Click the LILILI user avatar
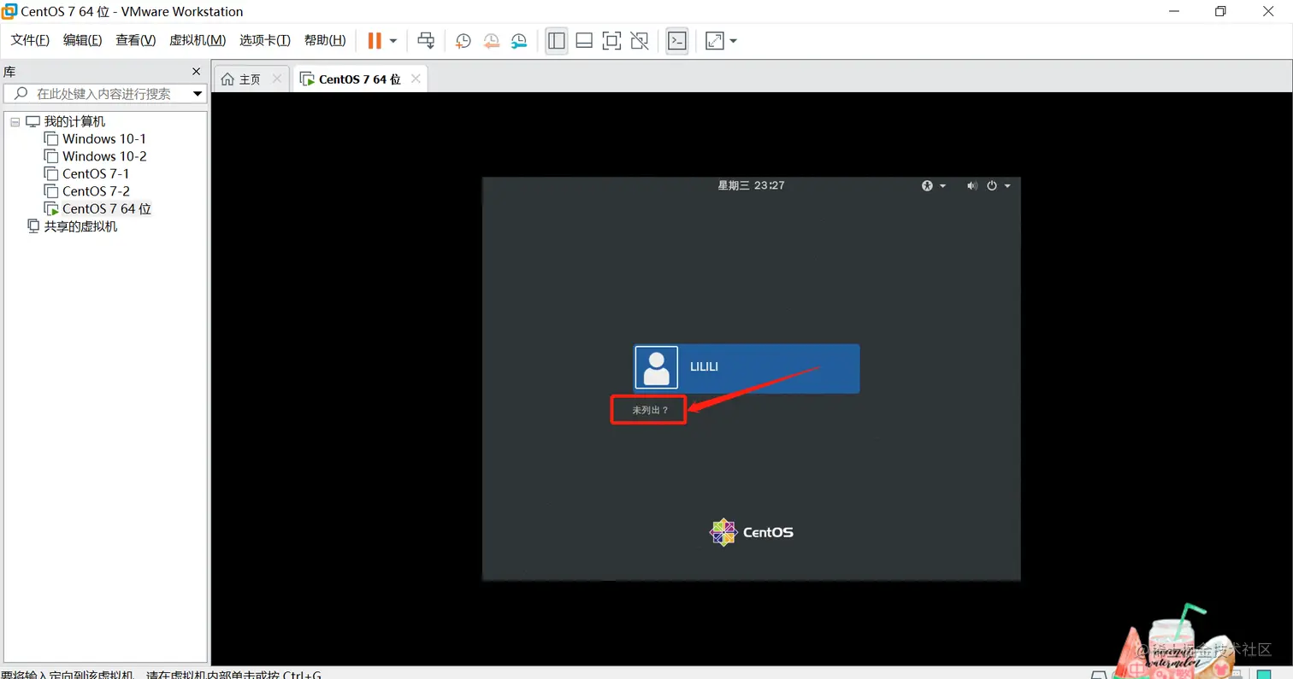The image size is (1293, 679). click(x=656, y=368)
